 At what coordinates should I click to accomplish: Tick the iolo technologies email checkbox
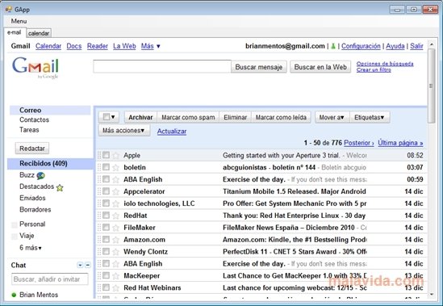[106, 203]
